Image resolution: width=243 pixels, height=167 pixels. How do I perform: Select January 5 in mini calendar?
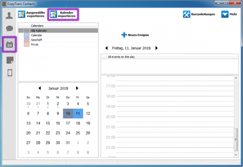(x=88, y=104)
